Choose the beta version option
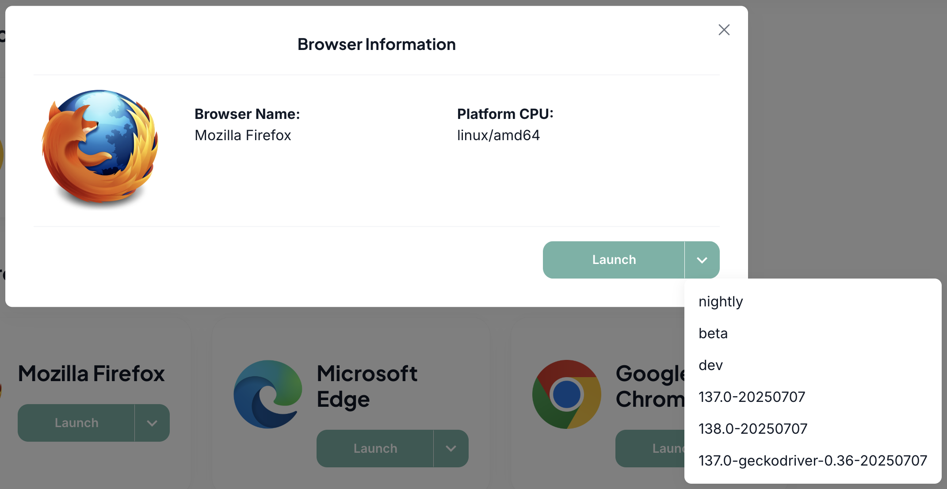Viewport: 947px width, 489px height. [x=813, y=333]
